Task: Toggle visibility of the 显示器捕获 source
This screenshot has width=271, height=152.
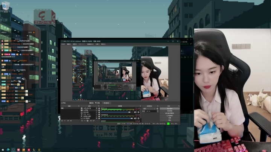Action: 97,118
